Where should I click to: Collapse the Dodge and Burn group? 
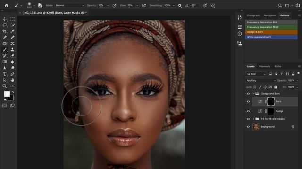tap(253, 94)
